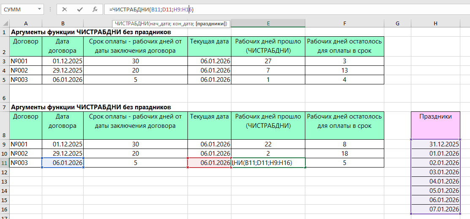Select column F header

[345, 24]
